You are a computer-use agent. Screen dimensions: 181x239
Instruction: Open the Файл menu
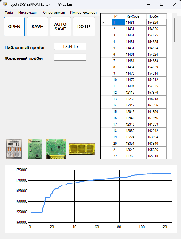(x=9, y=12)
